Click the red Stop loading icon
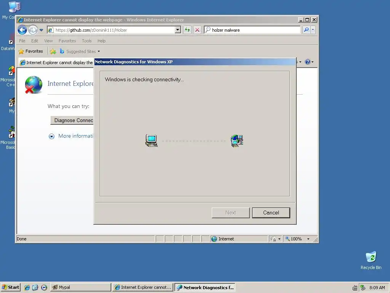Image resolution: width=390 pixels, height=293 pixels. click(x=197, y=30)
